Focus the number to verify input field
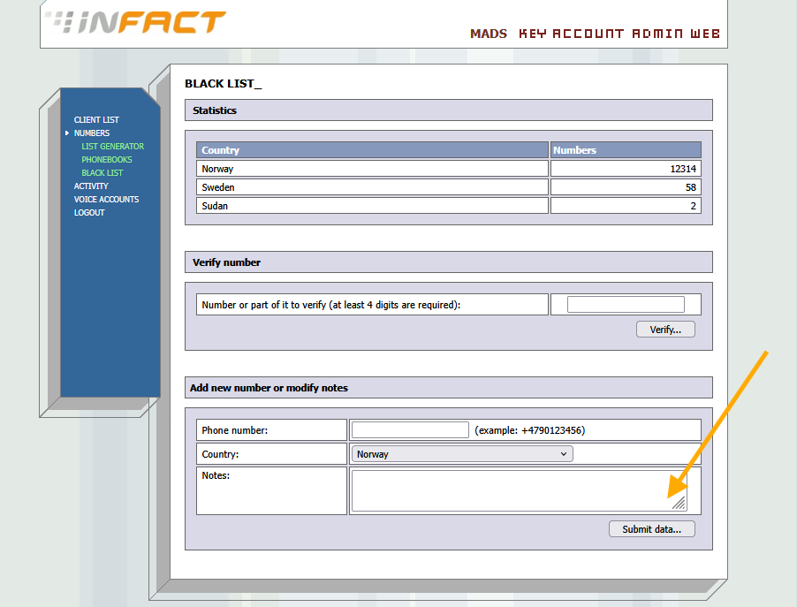Viewport: 797px width, 607px height. (x=626, y=305)
